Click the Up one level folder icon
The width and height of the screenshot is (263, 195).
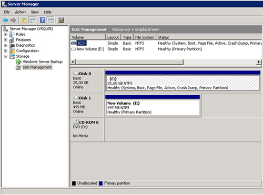[24, 20]
